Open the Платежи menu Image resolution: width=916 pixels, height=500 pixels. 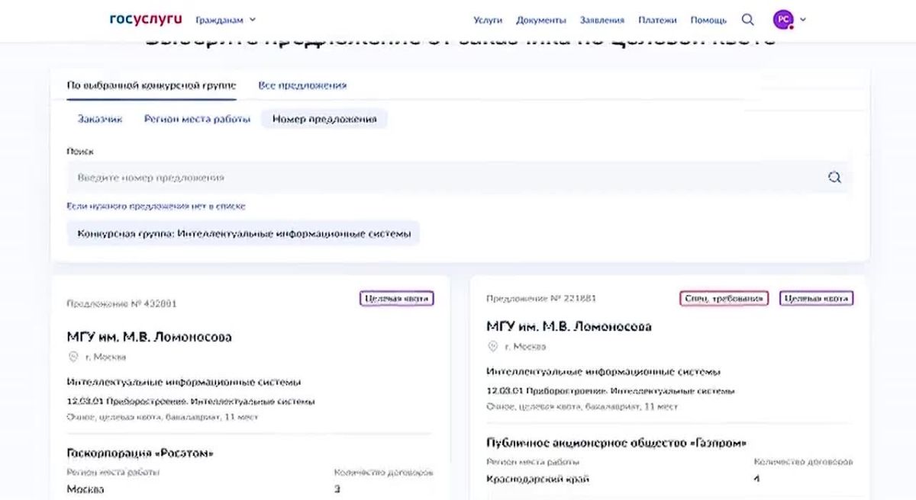pos(658,21)
